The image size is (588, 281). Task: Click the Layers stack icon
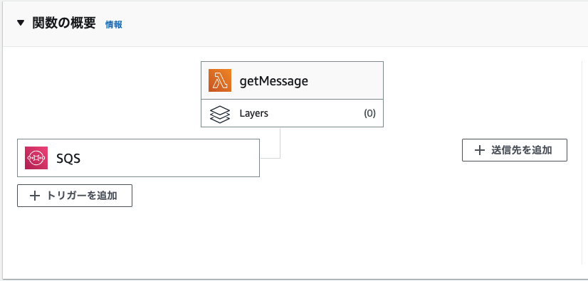coord(220,114)
